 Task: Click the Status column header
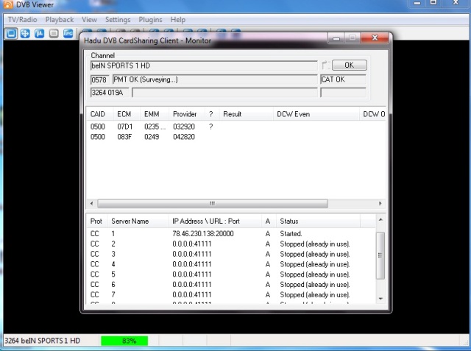click(x=318, y=221)
